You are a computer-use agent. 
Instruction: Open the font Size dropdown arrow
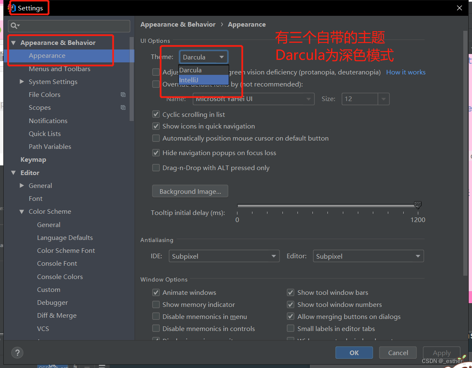(x=384, y=99)
